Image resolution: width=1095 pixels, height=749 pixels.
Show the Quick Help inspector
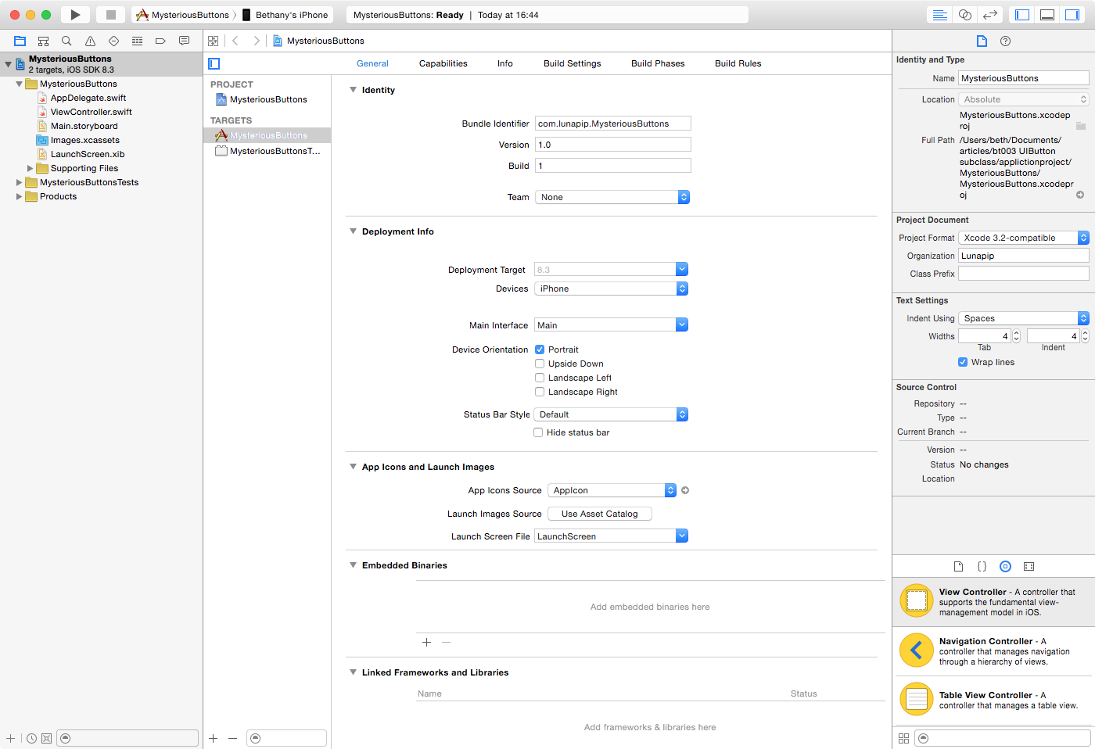(x=1006, y=41)
